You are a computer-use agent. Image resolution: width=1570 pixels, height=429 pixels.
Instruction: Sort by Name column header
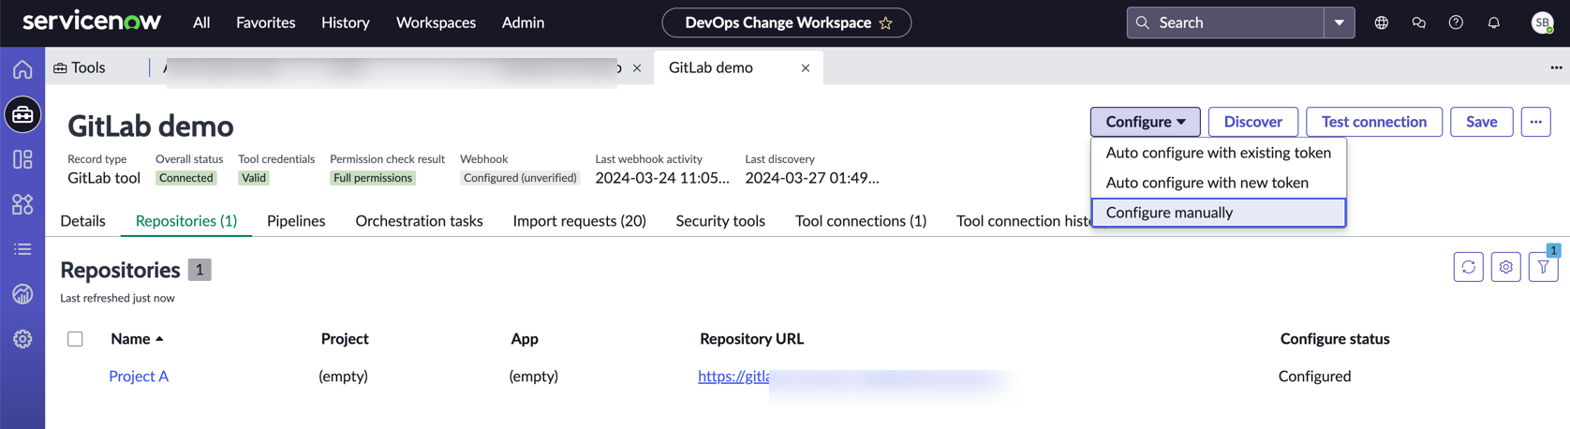[137, 338]
